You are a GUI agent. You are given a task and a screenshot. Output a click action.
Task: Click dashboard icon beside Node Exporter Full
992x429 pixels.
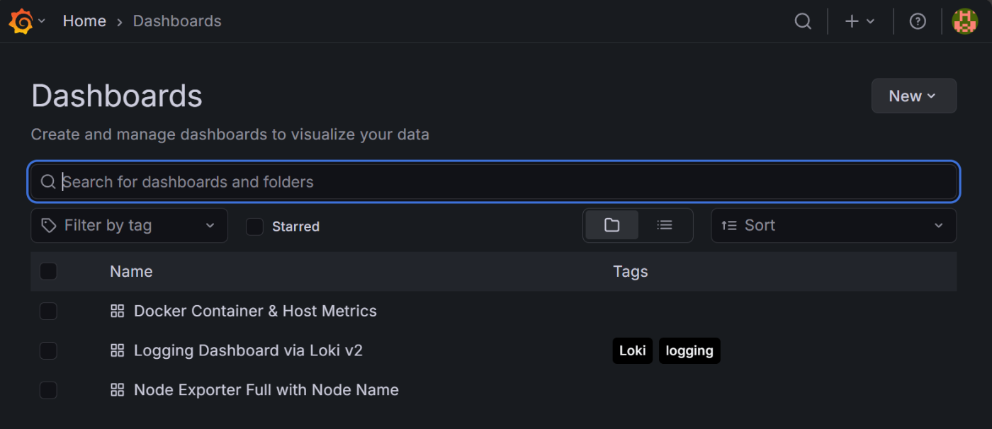(118, 390)
